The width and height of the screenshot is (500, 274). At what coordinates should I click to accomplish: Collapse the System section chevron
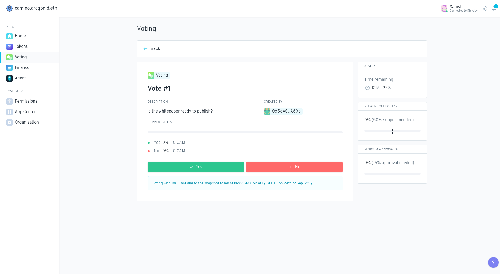[22, 91]
